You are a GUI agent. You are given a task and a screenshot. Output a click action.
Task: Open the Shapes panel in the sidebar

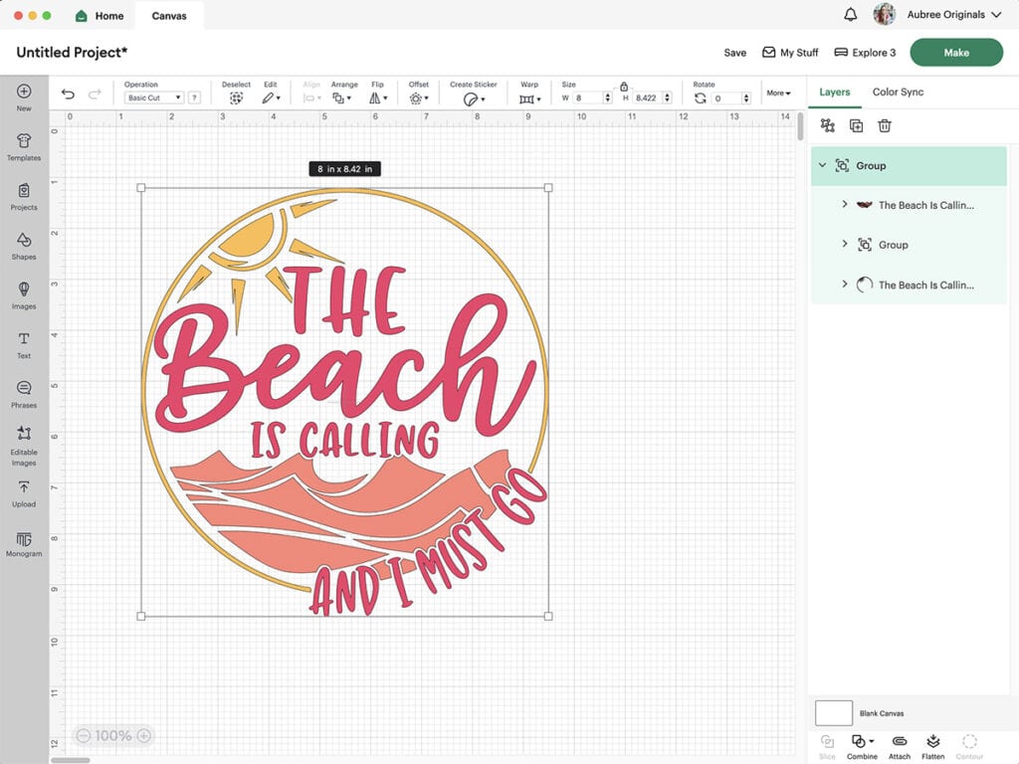tap(24, 247)
